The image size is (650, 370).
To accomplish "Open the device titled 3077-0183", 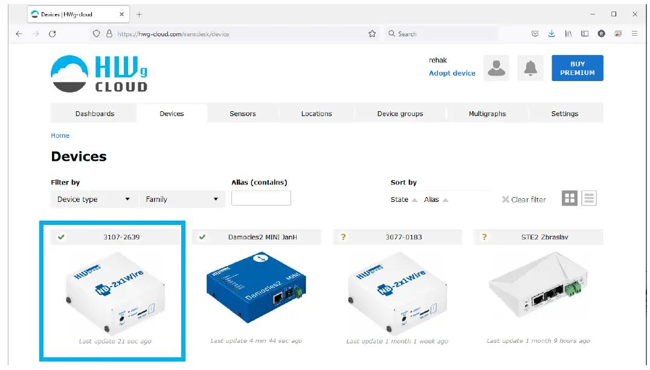I will [x=404, y=237].
